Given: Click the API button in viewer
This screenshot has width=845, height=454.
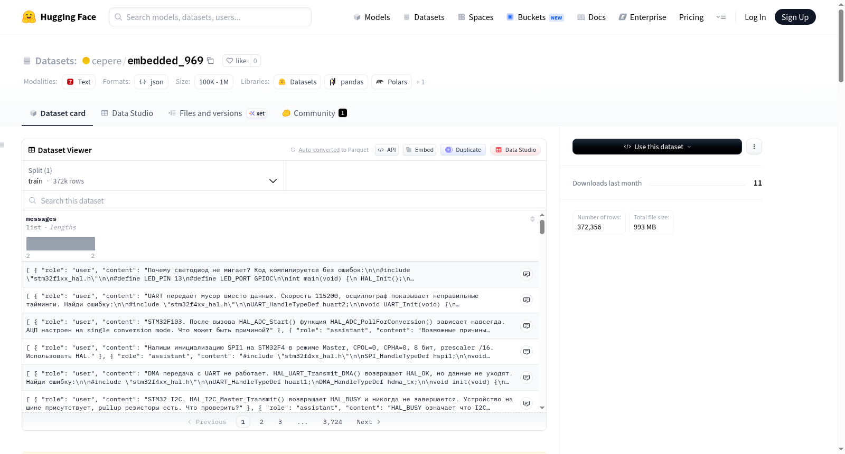Looking at the screenshot, I should [387, 150].
